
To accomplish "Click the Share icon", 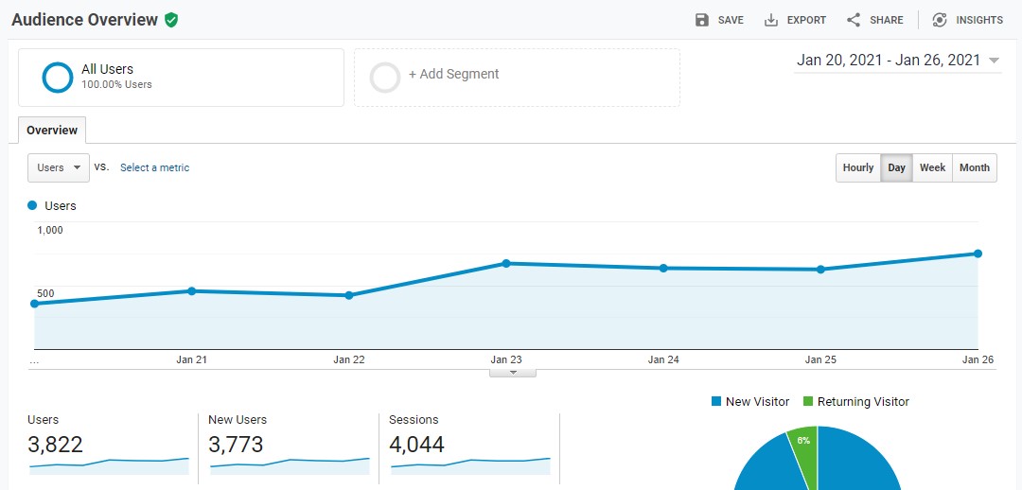I will pos(854,20).
